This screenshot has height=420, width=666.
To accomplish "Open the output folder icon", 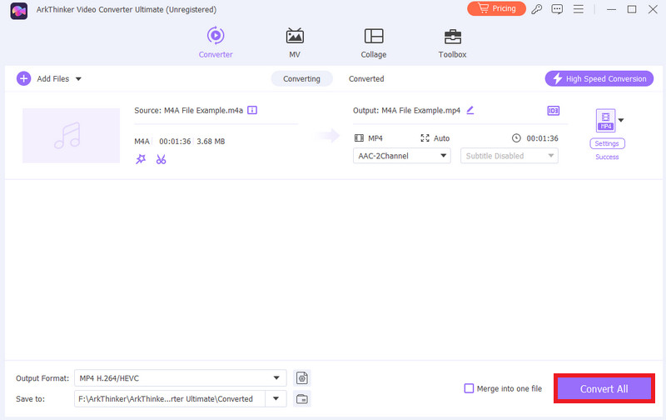I will coord(302,398).
